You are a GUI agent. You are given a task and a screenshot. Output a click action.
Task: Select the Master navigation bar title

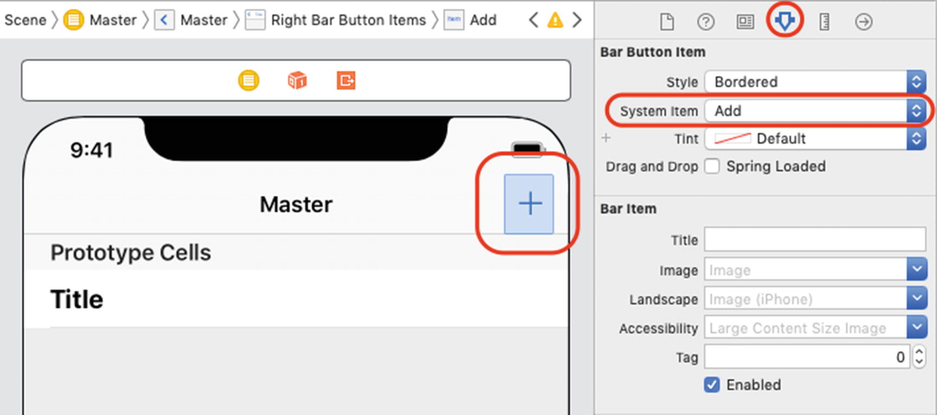coord(296,205)
